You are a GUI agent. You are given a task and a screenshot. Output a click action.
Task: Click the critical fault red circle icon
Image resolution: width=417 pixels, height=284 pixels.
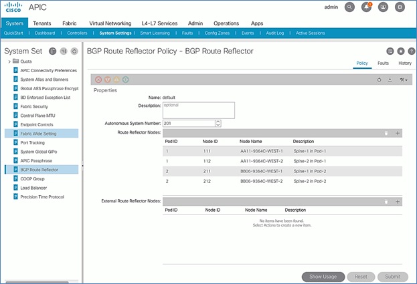tap(98, 80)
